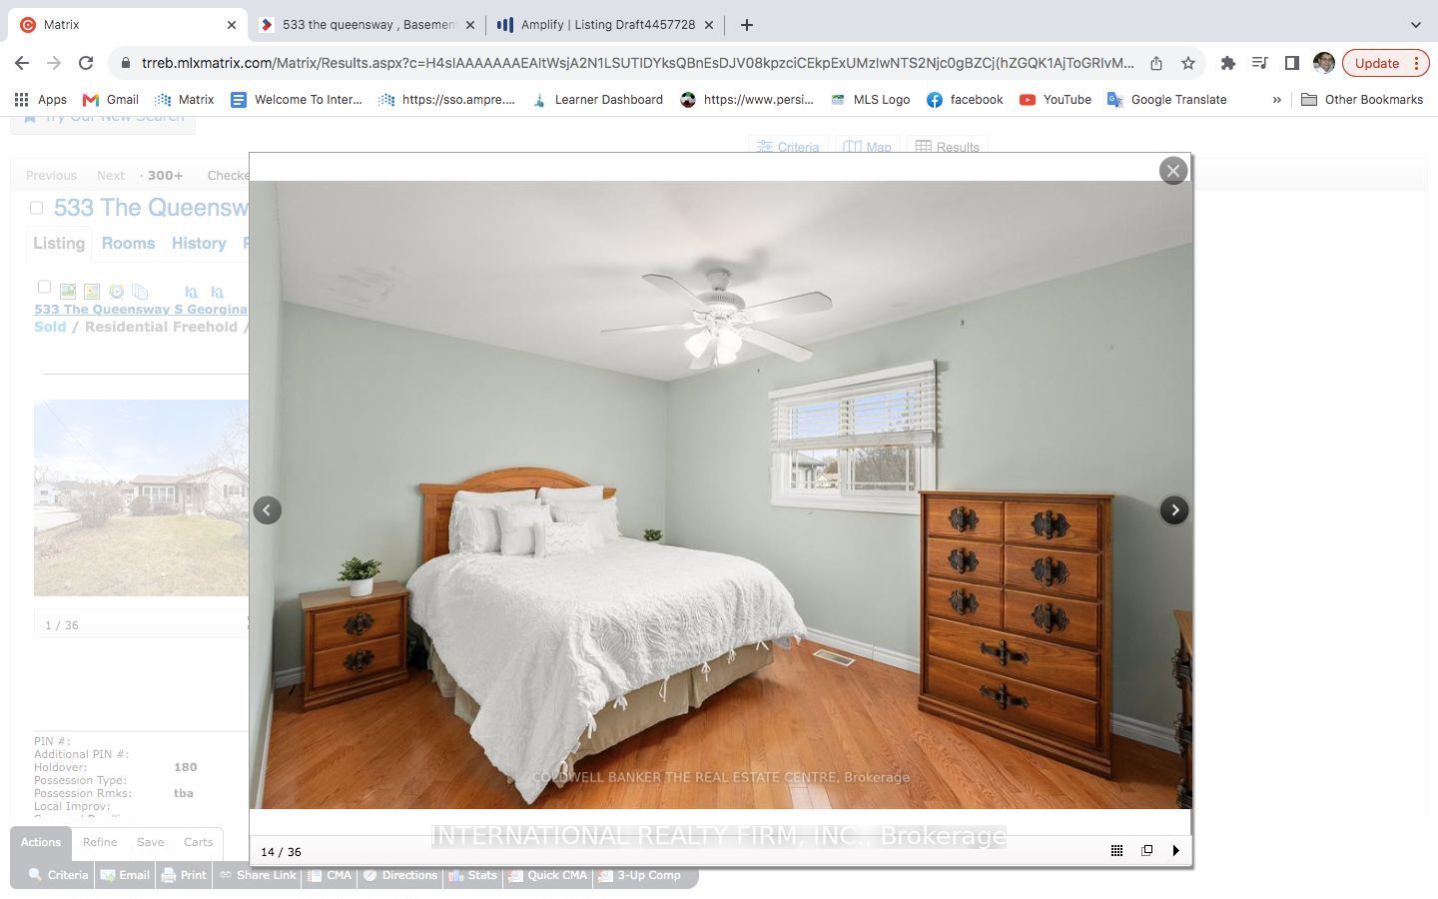Click the Directions action button
Viewport: 1438px width, 899px height.
[x=399, y=875]
